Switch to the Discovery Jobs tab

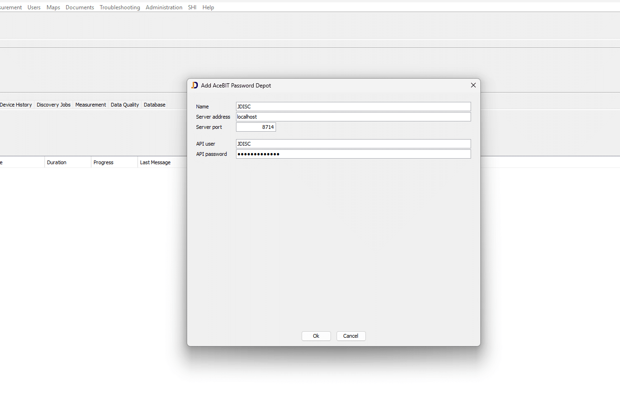coord(54,105)
